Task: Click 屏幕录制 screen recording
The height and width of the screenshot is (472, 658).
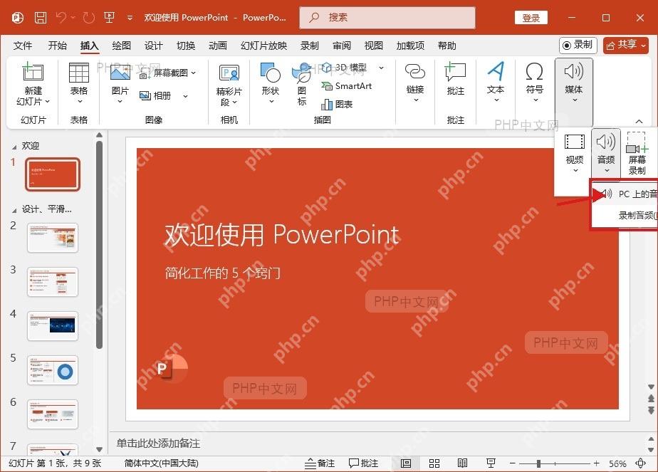Action: [637, 154]
